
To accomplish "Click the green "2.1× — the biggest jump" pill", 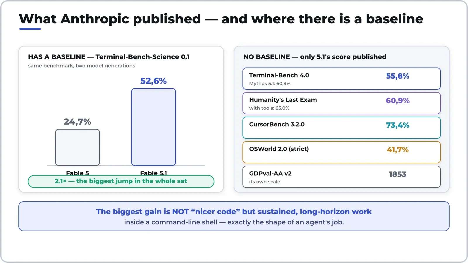I will tap(121, 181).
